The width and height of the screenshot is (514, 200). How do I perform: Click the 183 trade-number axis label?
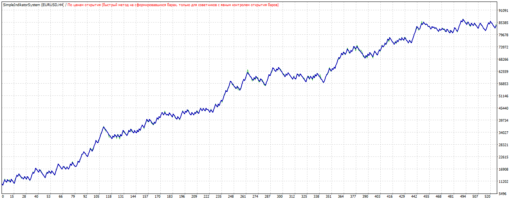(x=170, y=197)
